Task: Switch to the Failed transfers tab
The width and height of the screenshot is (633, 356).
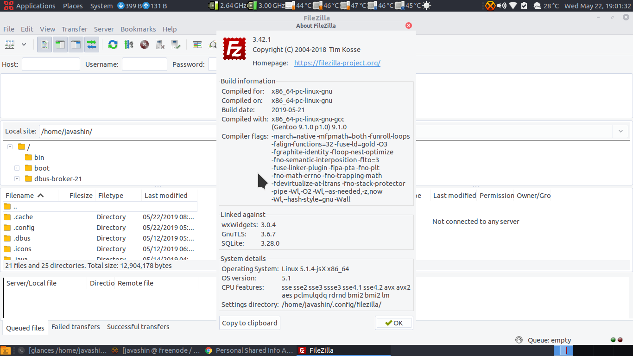Action: [x=76, y=327]
